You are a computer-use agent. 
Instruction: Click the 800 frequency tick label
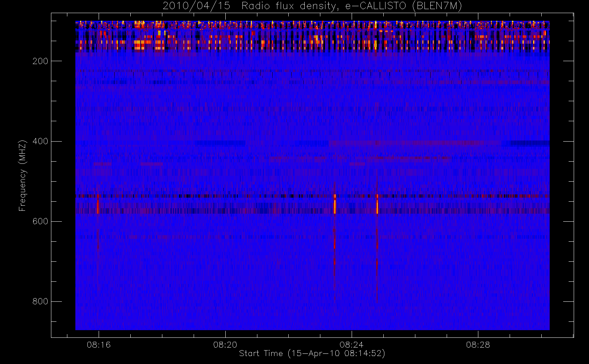coord(40,301)
